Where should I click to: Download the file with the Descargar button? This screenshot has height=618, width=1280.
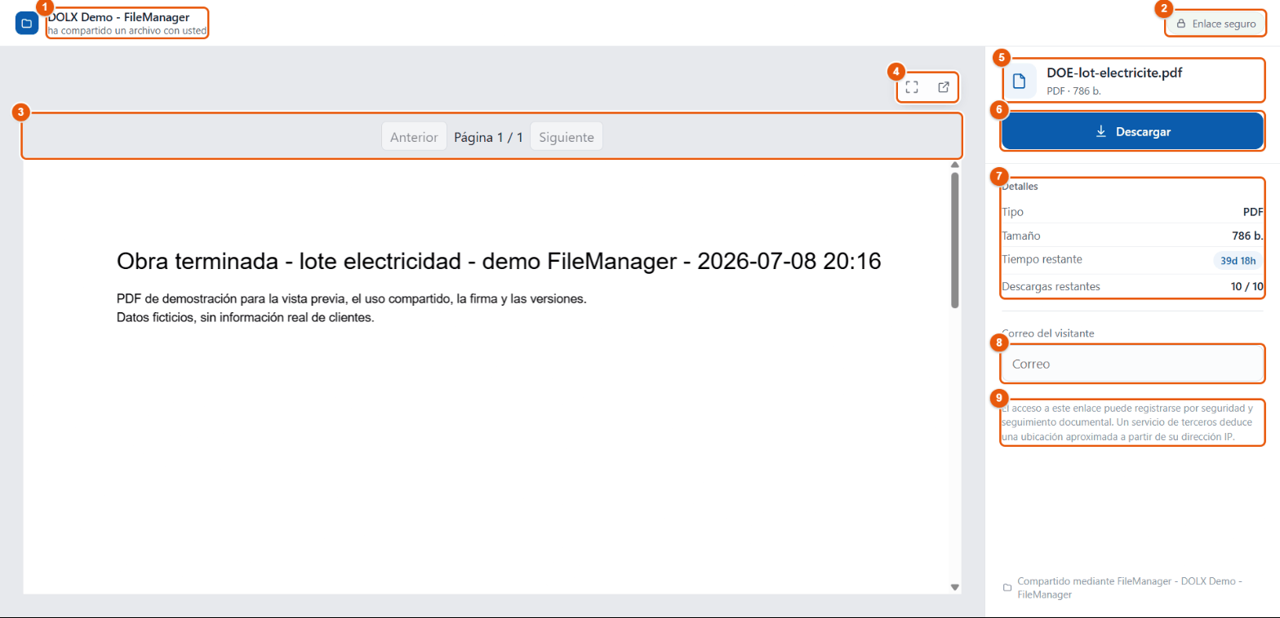(1132, 131)
